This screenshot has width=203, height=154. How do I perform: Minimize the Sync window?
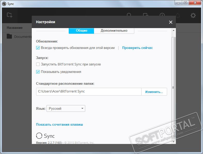[178, 3]
